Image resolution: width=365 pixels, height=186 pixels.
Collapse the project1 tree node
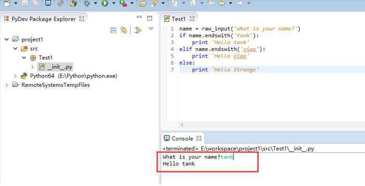pos(7,39)
